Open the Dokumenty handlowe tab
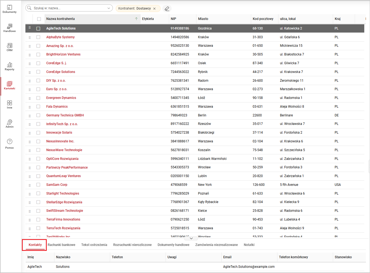The image size is (370, 273). click(x=173, y=245)
